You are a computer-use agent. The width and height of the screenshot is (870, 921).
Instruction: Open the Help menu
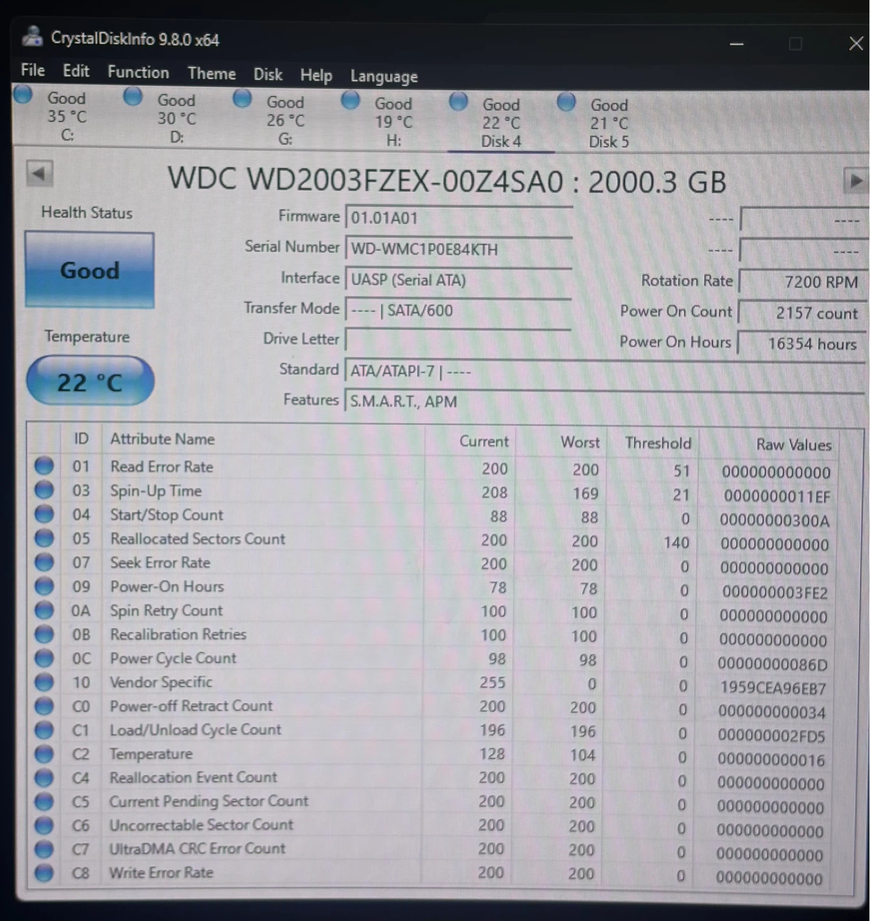click(x=316, y=75)
